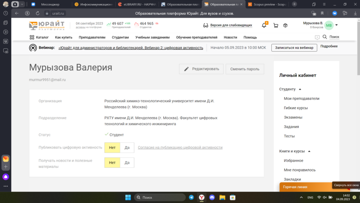
Task: Open the Учебным заведениям menu
Action: [x=153, y=37]
